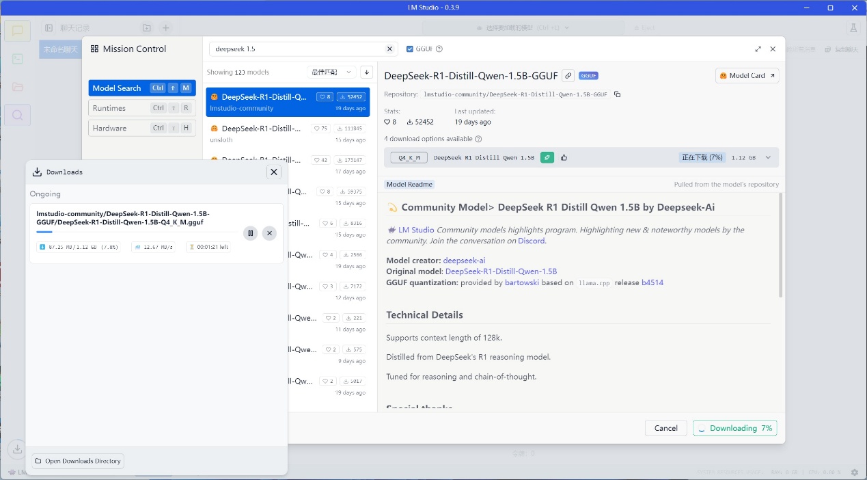Screen dimensions: 867x480
Task: Click the Mission Control grid icon
Action: click(94, 49)
